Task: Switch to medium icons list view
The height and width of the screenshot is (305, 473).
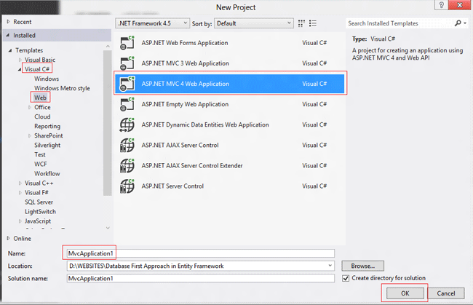Action: point(313,23)
